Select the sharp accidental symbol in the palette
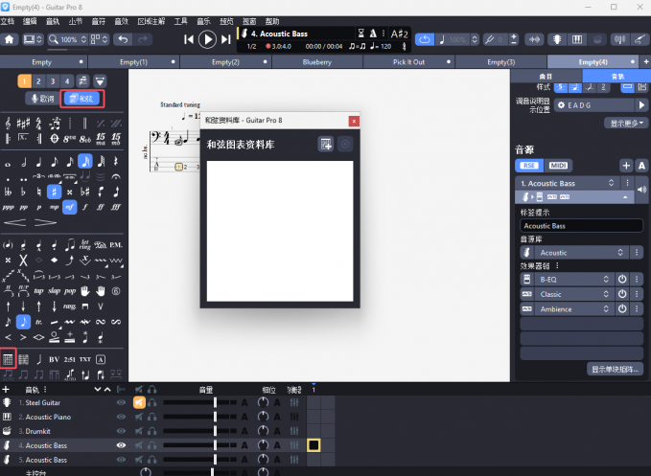 click(55, 191)
